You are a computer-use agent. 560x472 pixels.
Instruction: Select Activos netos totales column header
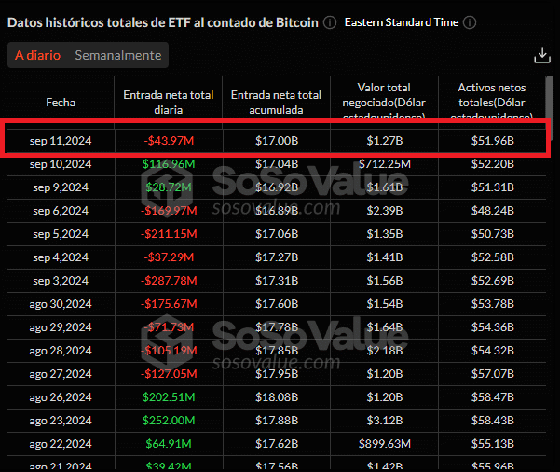[x=492, y=103]
